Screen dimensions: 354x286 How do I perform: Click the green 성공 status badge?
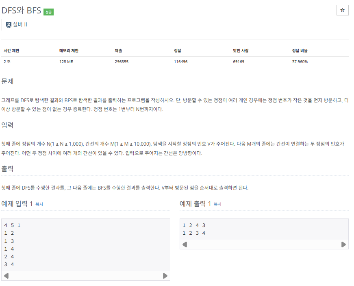pyautogui.click(x=48, y=12)
